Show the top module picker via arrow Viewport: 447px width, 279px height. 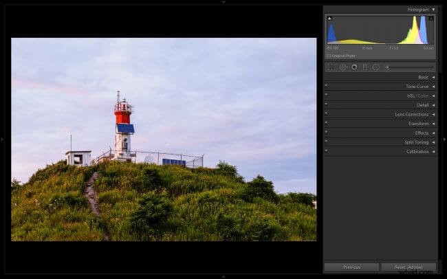223,2
